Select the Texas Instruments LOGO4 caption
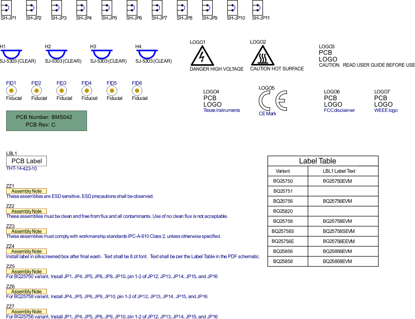The image size is (415, 319). click(221, 110)
